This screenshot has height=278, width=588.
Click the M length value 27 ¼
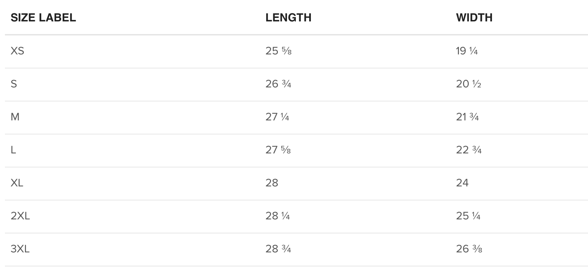pos(277,117)
